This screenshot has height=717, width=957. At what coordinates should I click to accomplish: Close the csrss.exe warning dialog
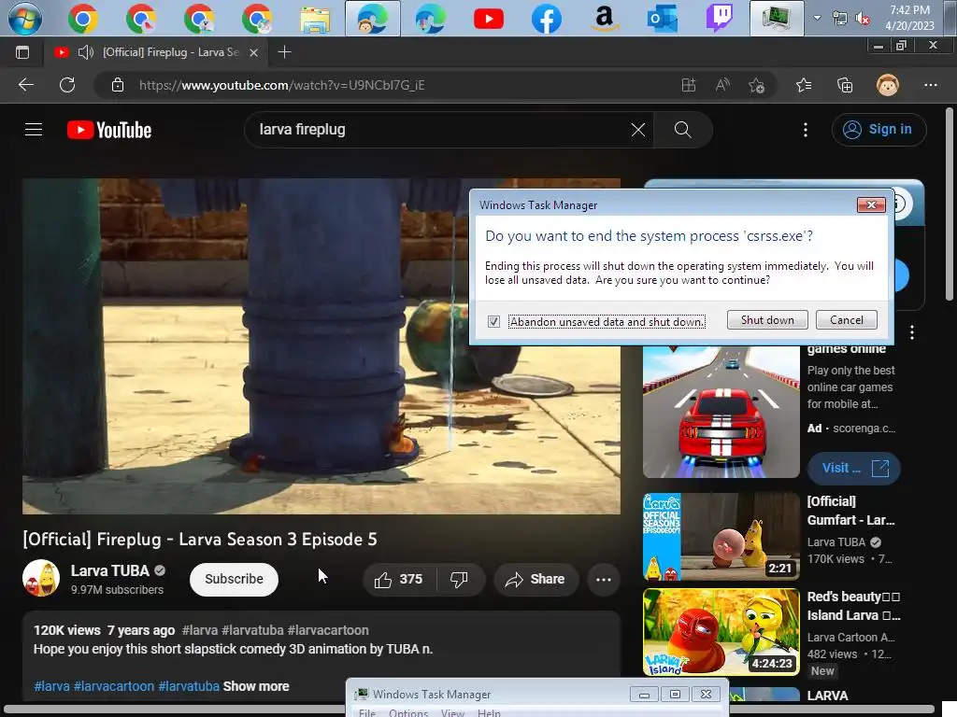871,204
